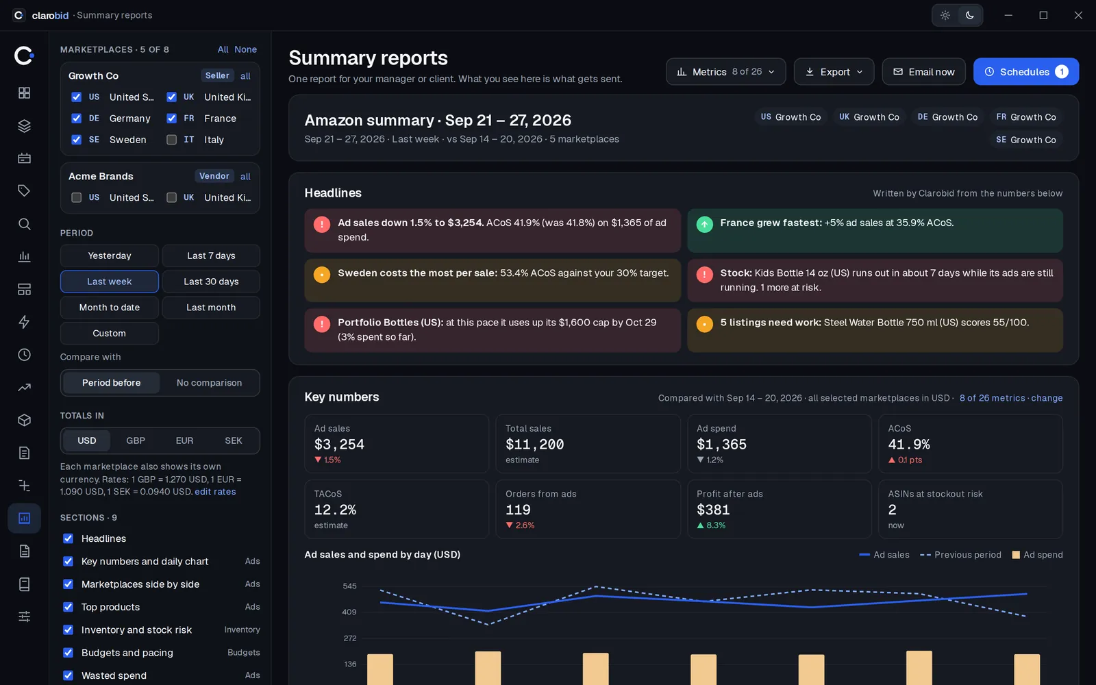Toggle the Headlines section checkbox
Screen dimensions: 1096x685
(x=68, y=538)
